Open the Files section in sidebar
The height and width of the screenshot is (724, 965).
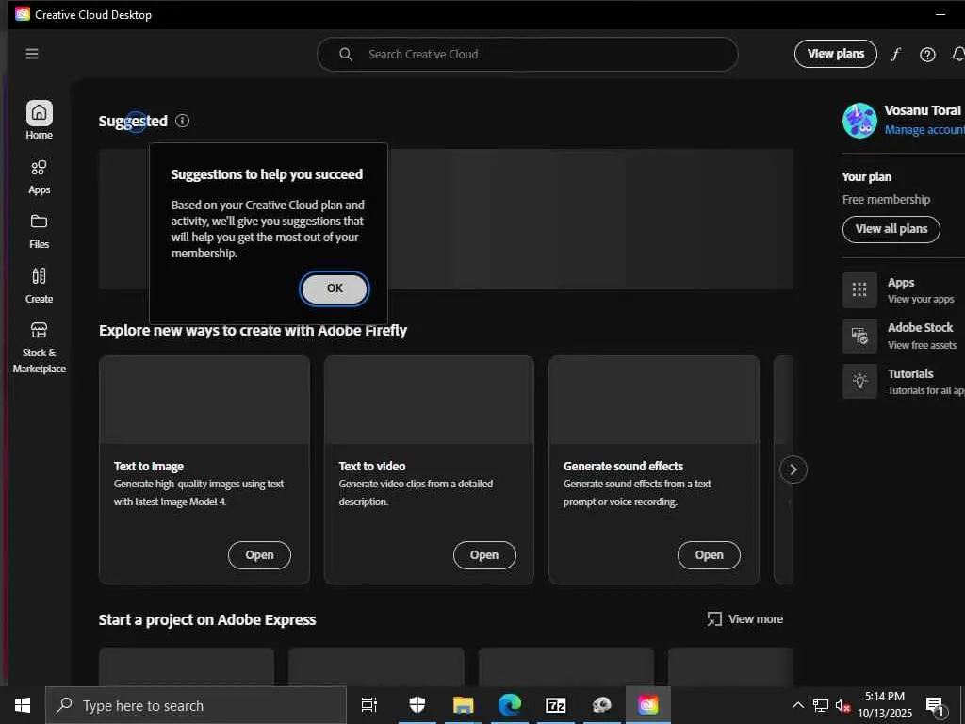tap(39, 232)
